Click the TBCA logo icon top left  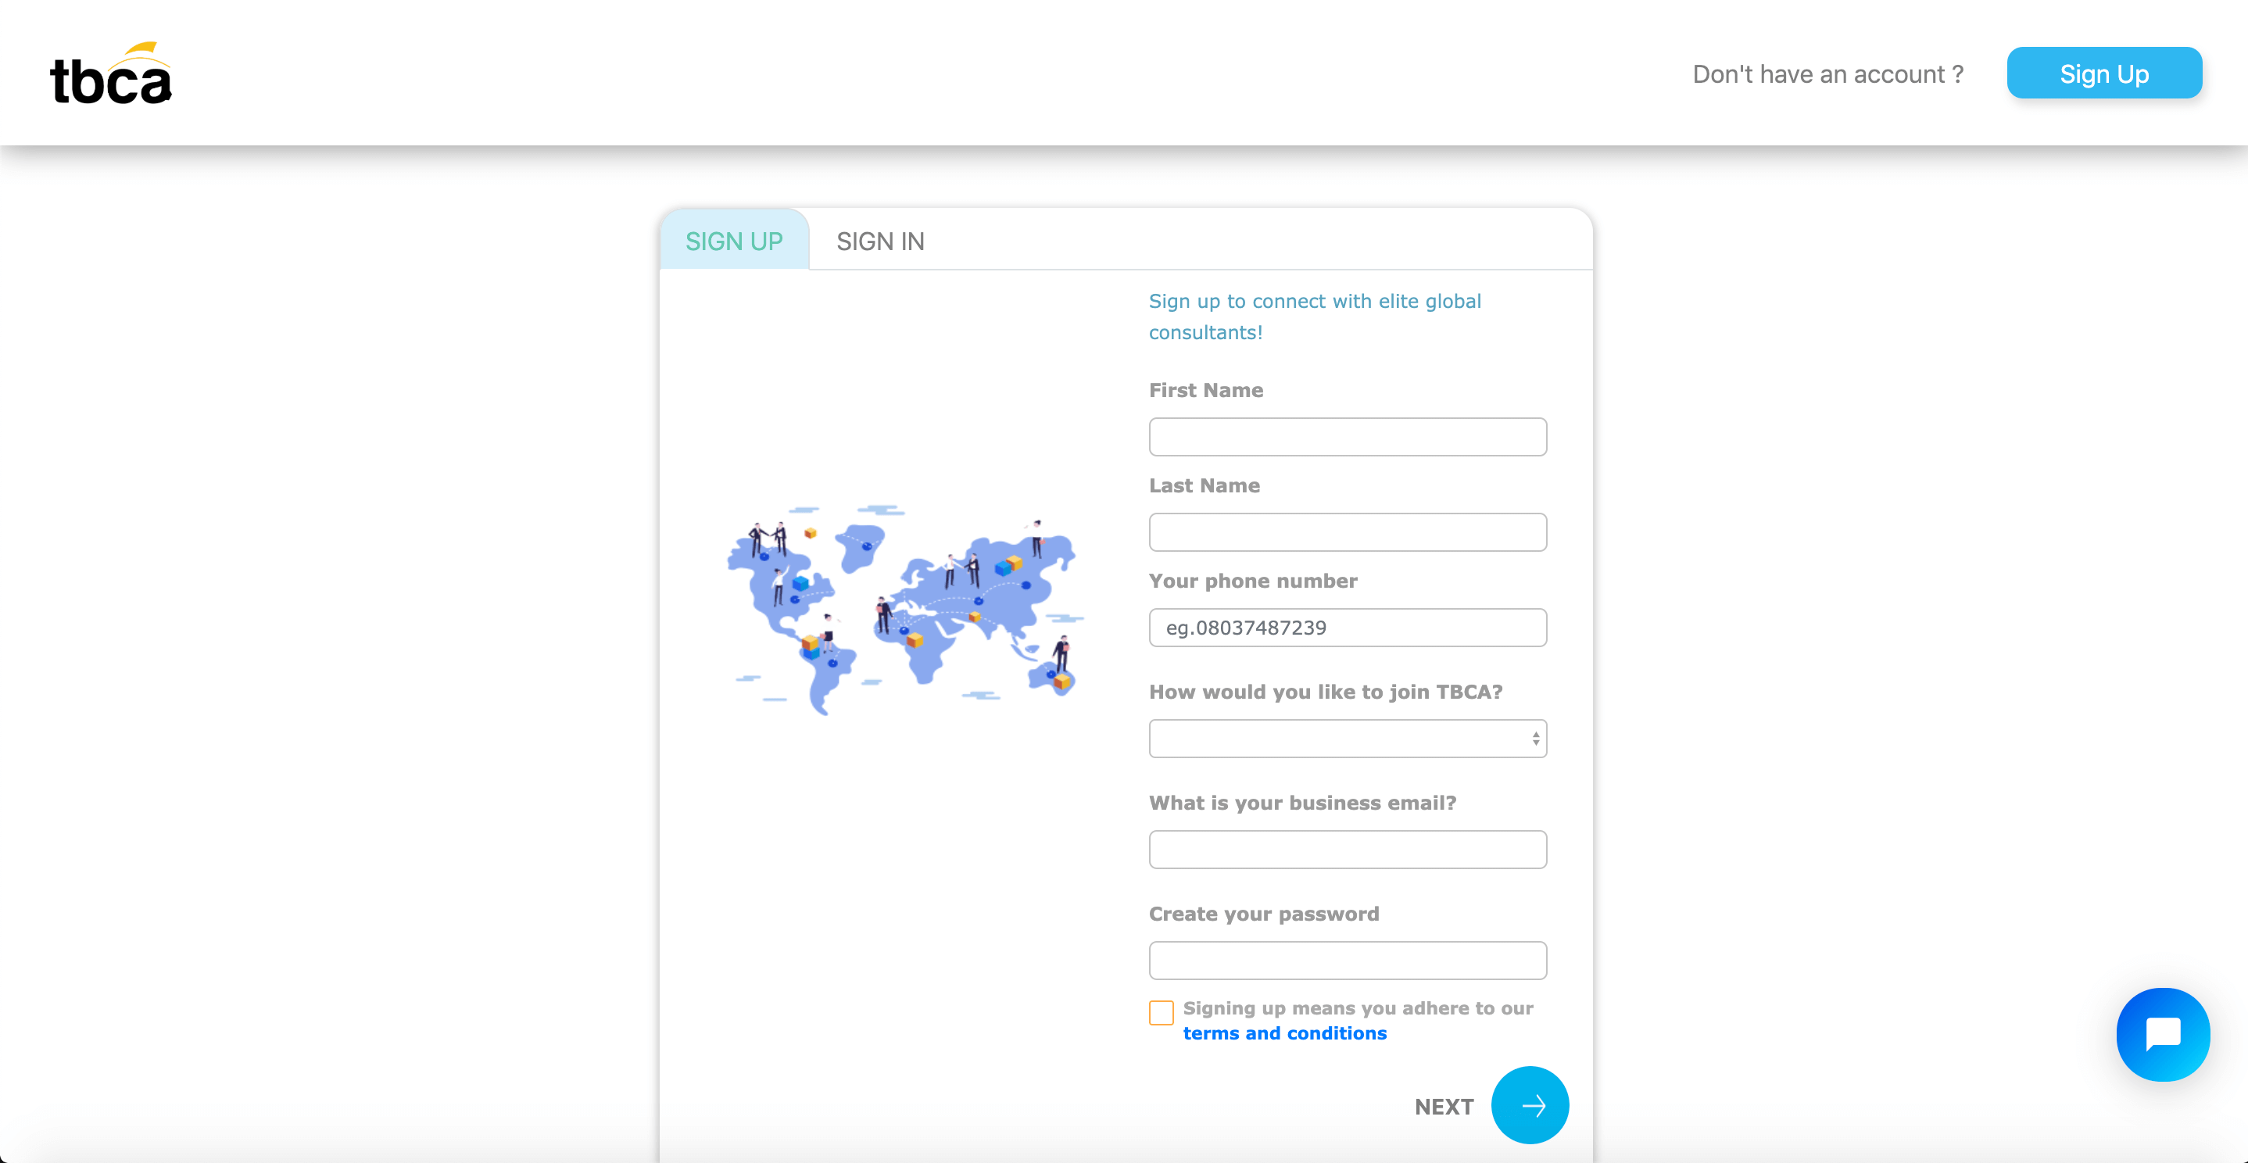(109, 70)
